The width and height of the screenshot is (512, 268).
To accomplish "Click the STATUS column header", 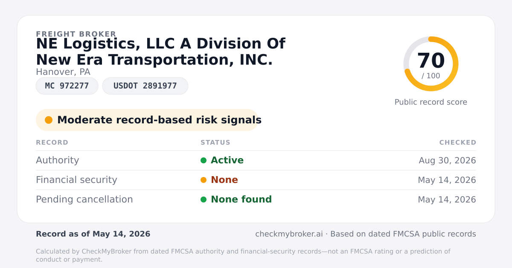I will click(215, 143).
